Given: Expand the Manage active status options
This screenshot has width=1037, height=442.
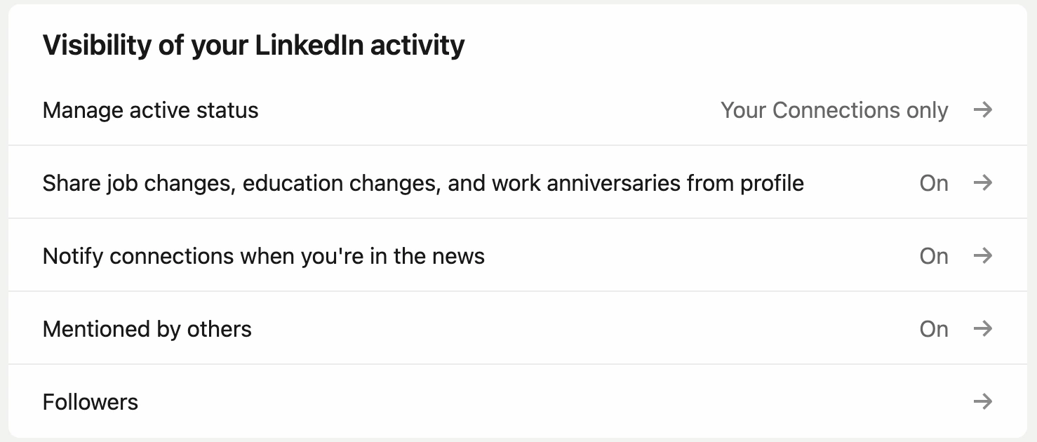Looking at the screenshot, I should (x=151, y=110).
